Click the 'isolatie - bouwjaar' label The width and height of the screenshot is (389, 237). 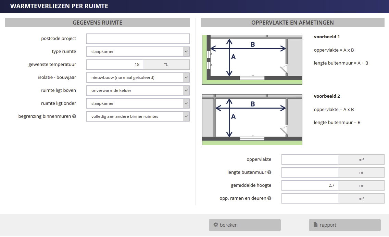(x=57, y=78)
